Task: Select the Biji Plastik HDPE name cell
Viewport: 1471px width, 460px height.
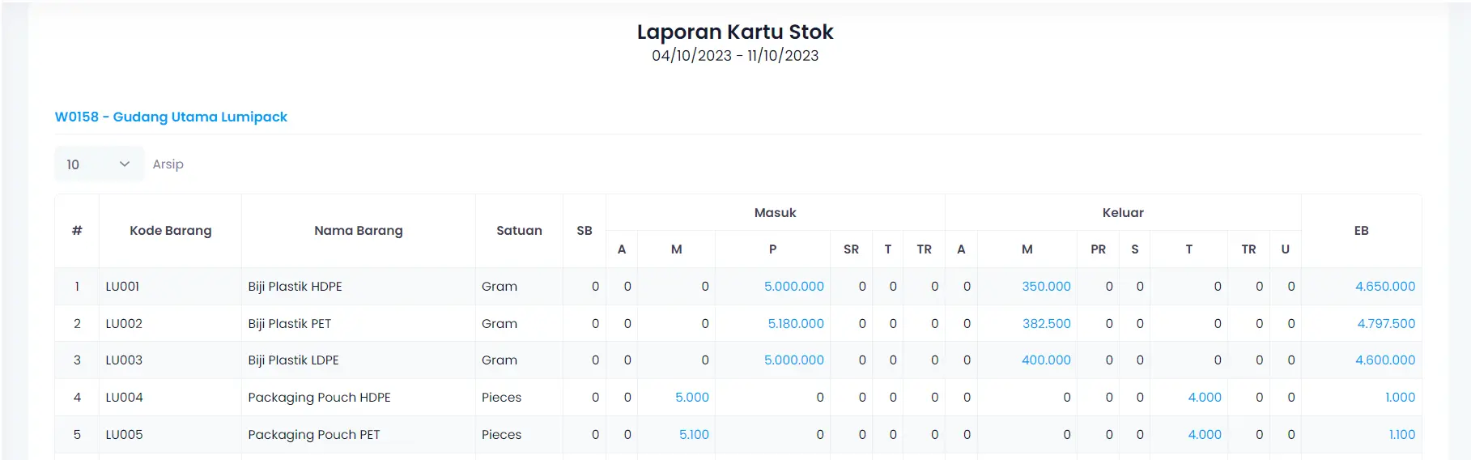Action: click(x=359, y=287)
